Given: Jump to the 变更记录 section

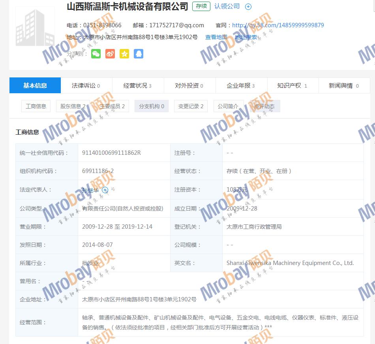Looking at the screenshot, I should [191, 106].
